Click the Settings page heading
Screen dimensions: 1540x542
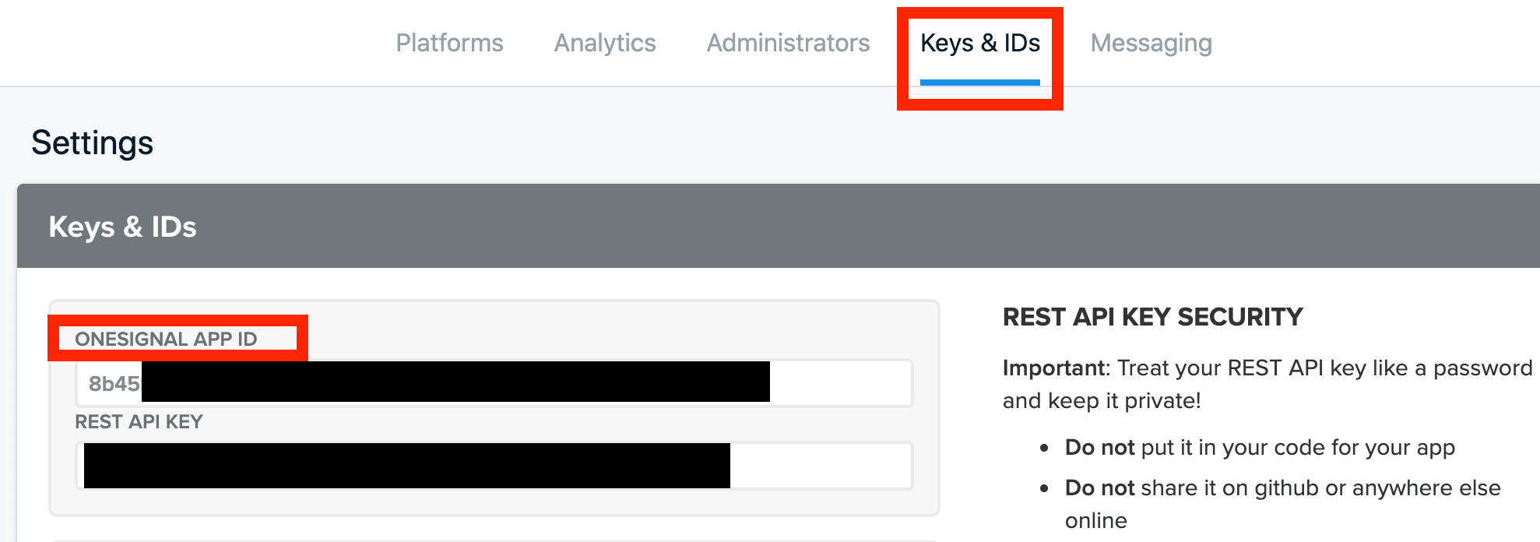(92, 143)
